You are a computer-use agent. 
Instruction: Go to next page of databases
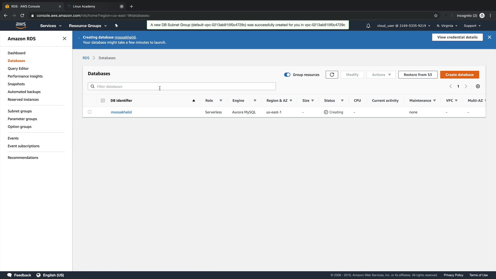tap(466, 86)
